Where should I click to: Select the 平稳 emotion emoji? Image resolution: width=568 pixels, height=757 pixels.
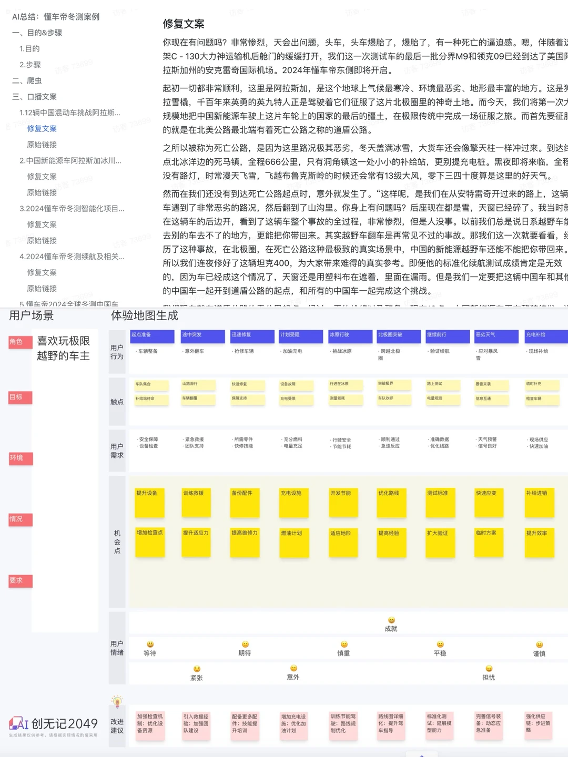tap(440, 645)
